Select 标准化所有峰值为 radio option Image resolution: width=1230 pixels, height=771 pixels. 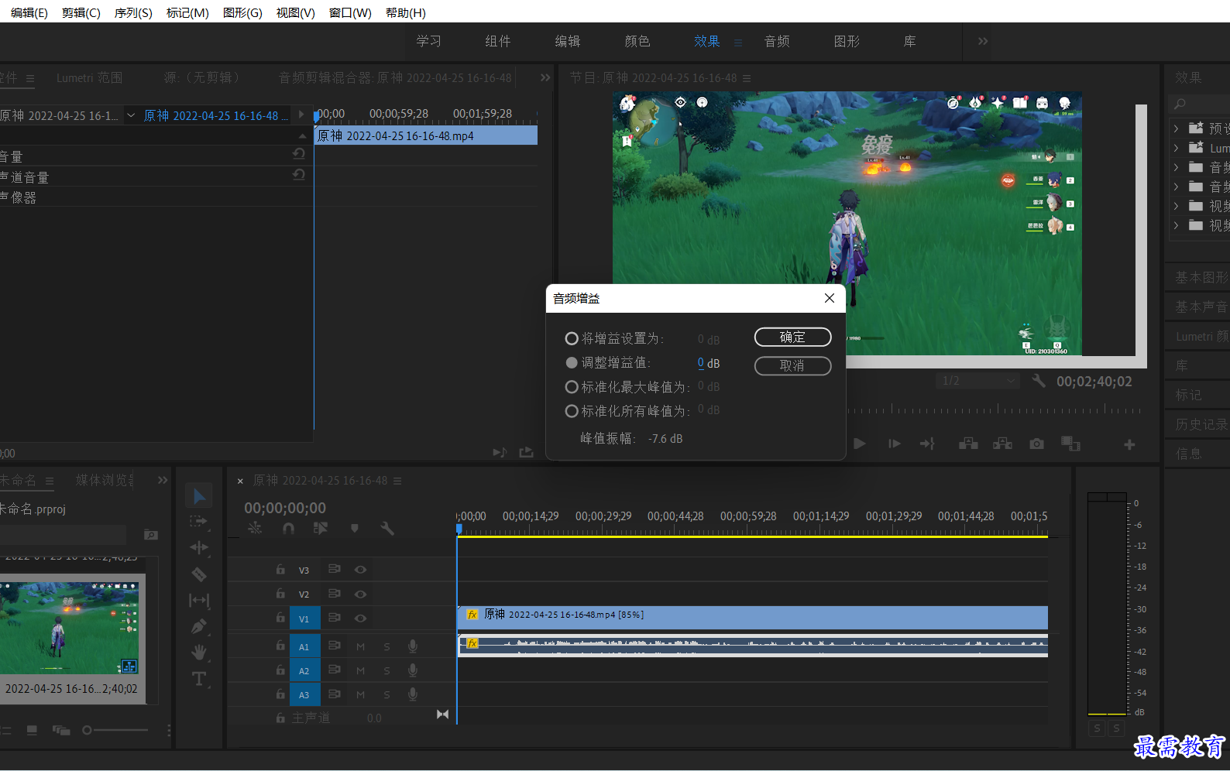point(572,411)
